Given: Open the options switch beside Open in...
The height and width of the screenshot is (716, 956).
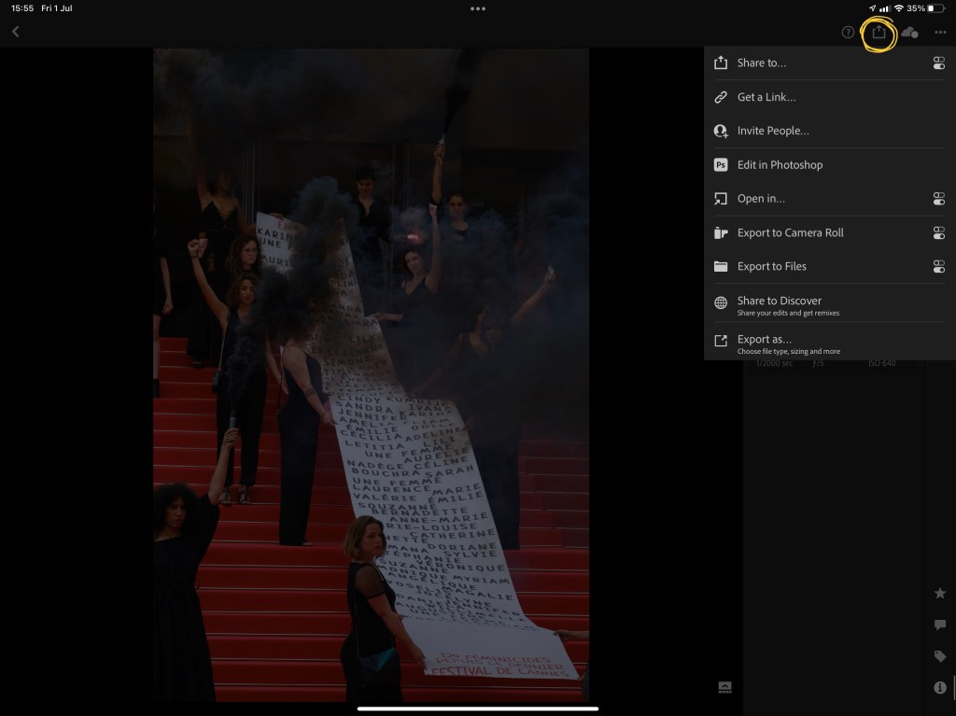Looking at the screenshot, I should [938, 199].
